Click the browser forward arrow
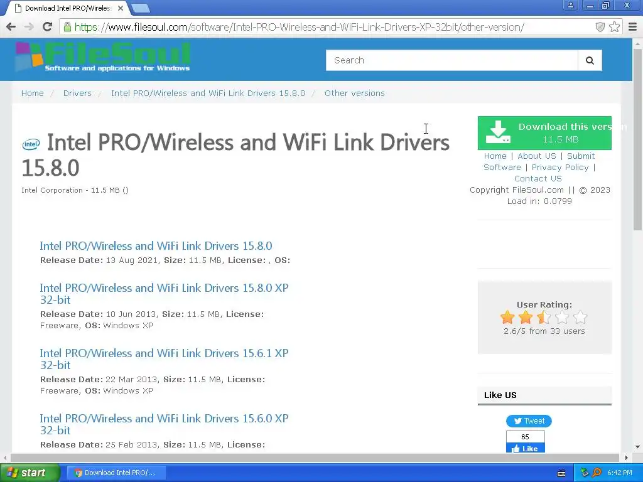643x482 pixels. [29, 27]
